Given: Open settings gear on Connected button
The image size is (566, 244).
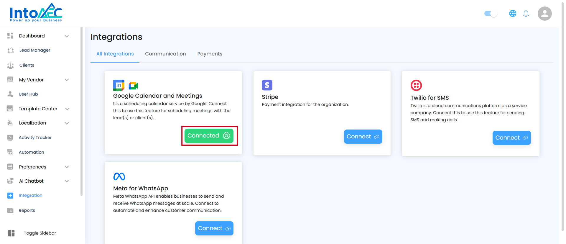Looking at the screenshot, I should pyautogui.click(x=226, y=135).
